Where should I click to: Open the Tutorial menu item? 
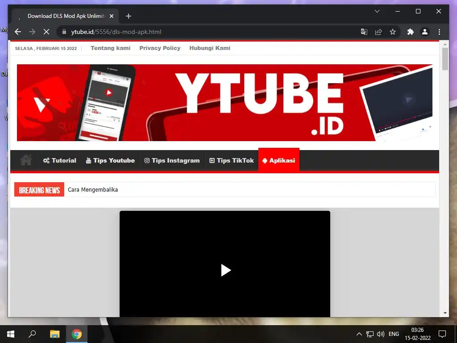click(60, 160)
